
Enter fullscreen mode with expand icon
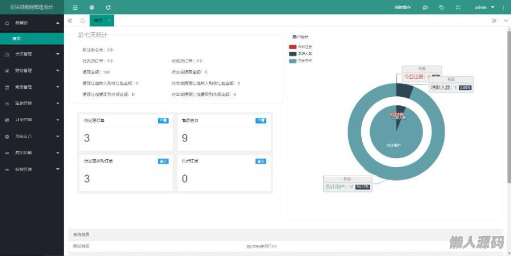point(458,7)
